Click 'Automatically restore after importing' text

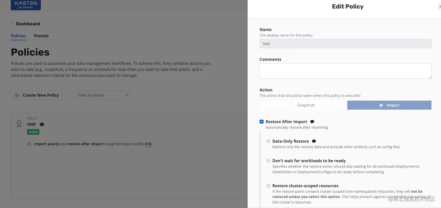click(297, 127)
